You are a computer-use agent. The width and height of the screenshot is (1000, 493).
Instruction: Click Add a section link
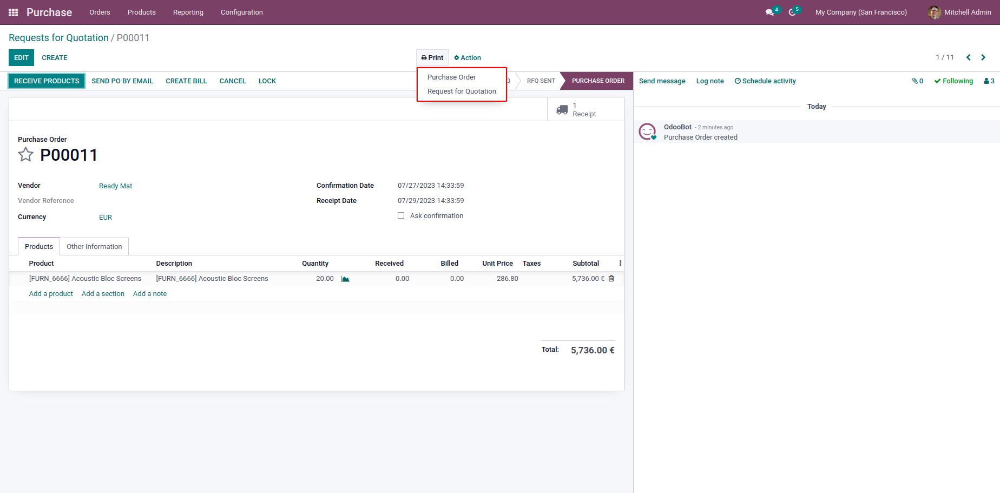(x=103, y=294)
